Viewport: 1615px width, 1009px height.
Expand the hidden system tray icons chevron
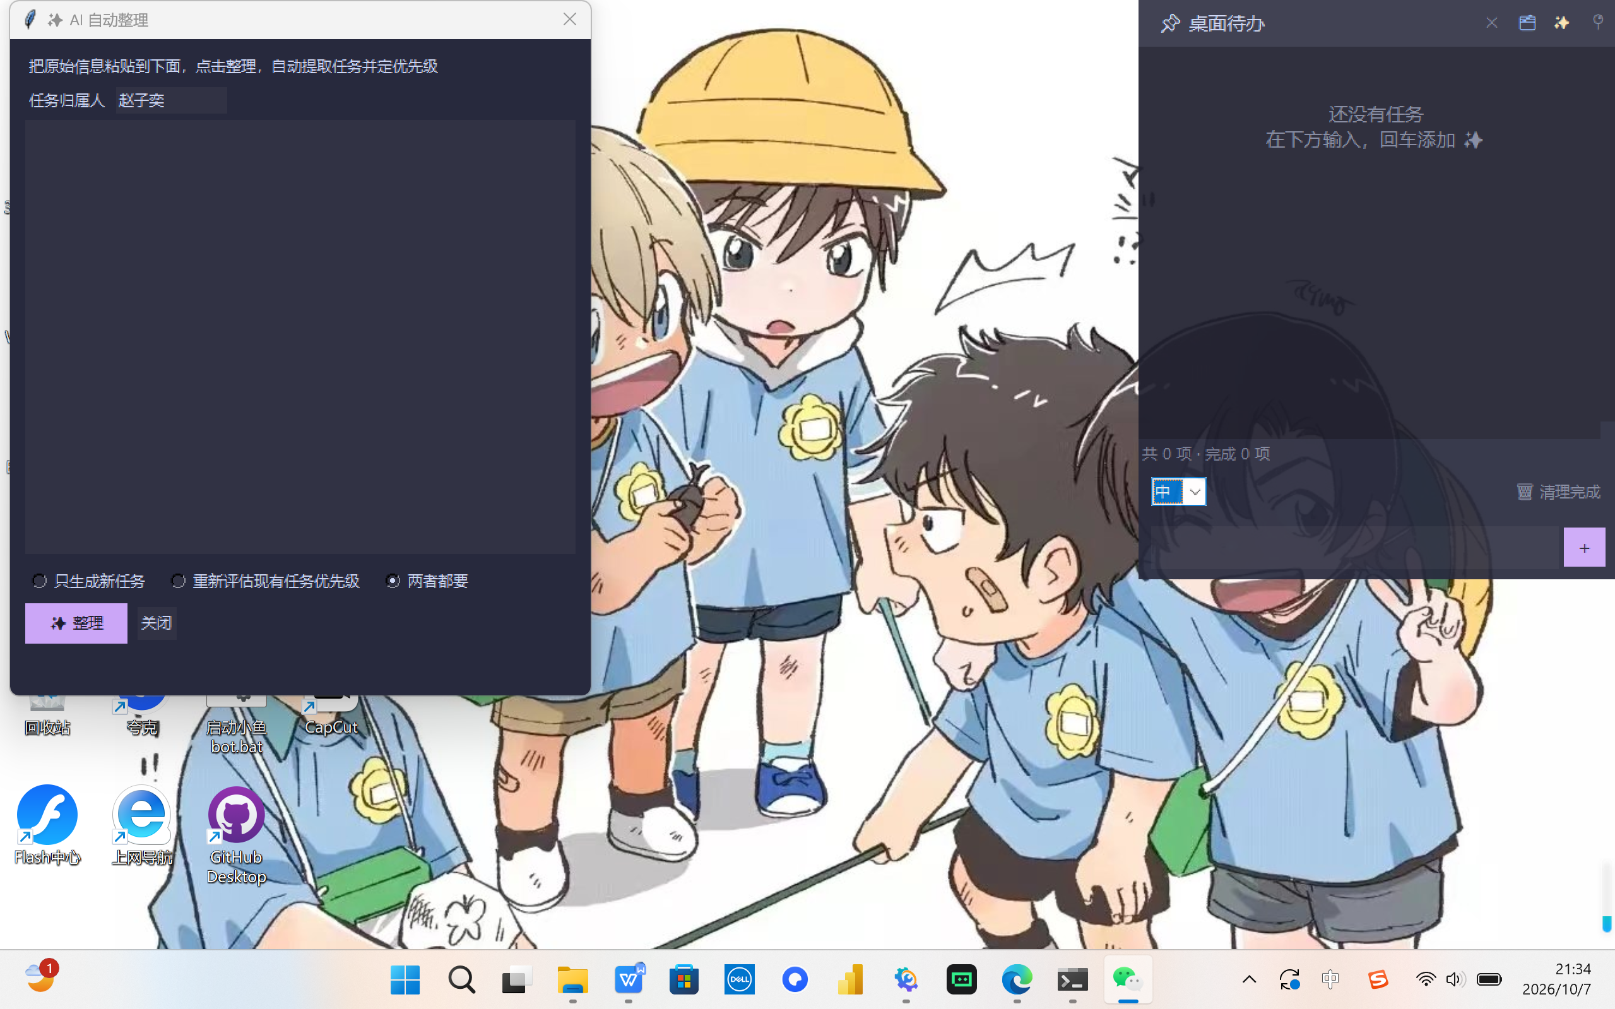(1250, 979)
